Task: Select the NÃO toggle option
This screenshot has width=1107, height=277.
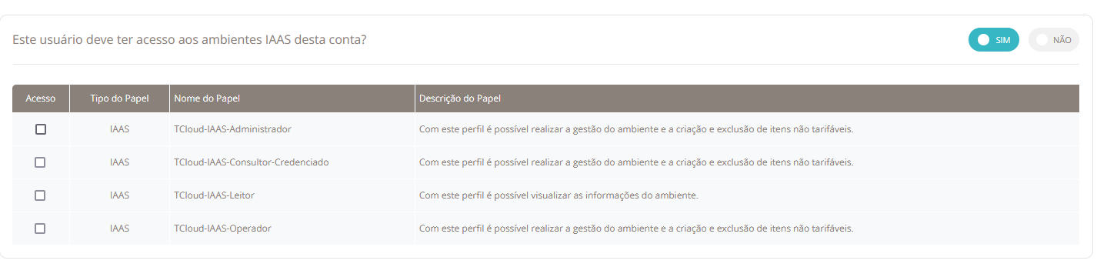Action: tap(1054, 40)
